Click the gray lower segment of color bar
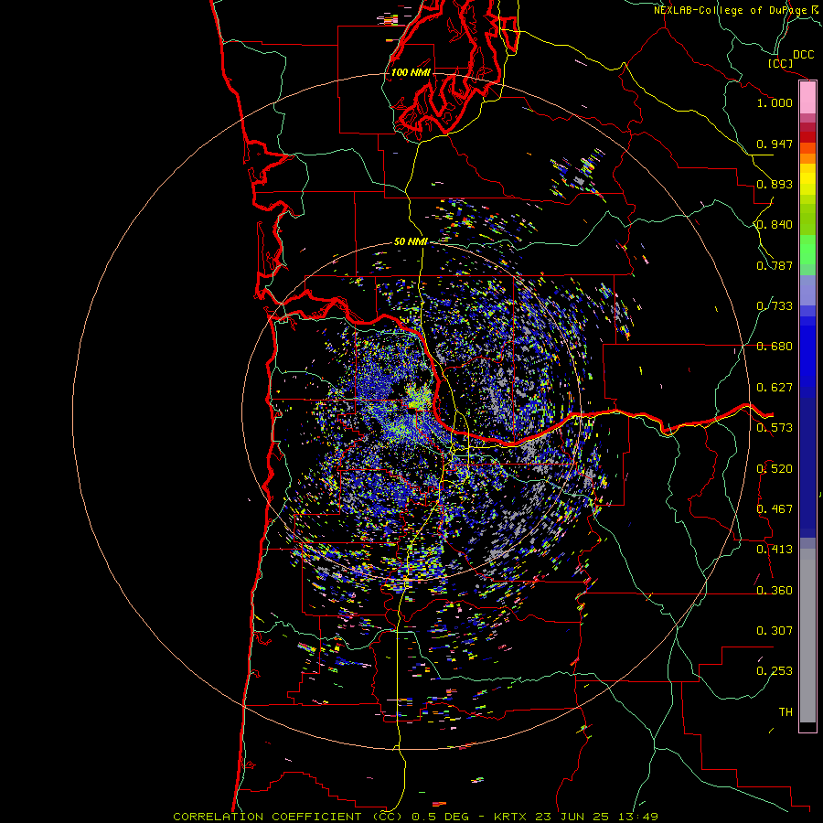823x823 pixels. [x=807, y=636]
